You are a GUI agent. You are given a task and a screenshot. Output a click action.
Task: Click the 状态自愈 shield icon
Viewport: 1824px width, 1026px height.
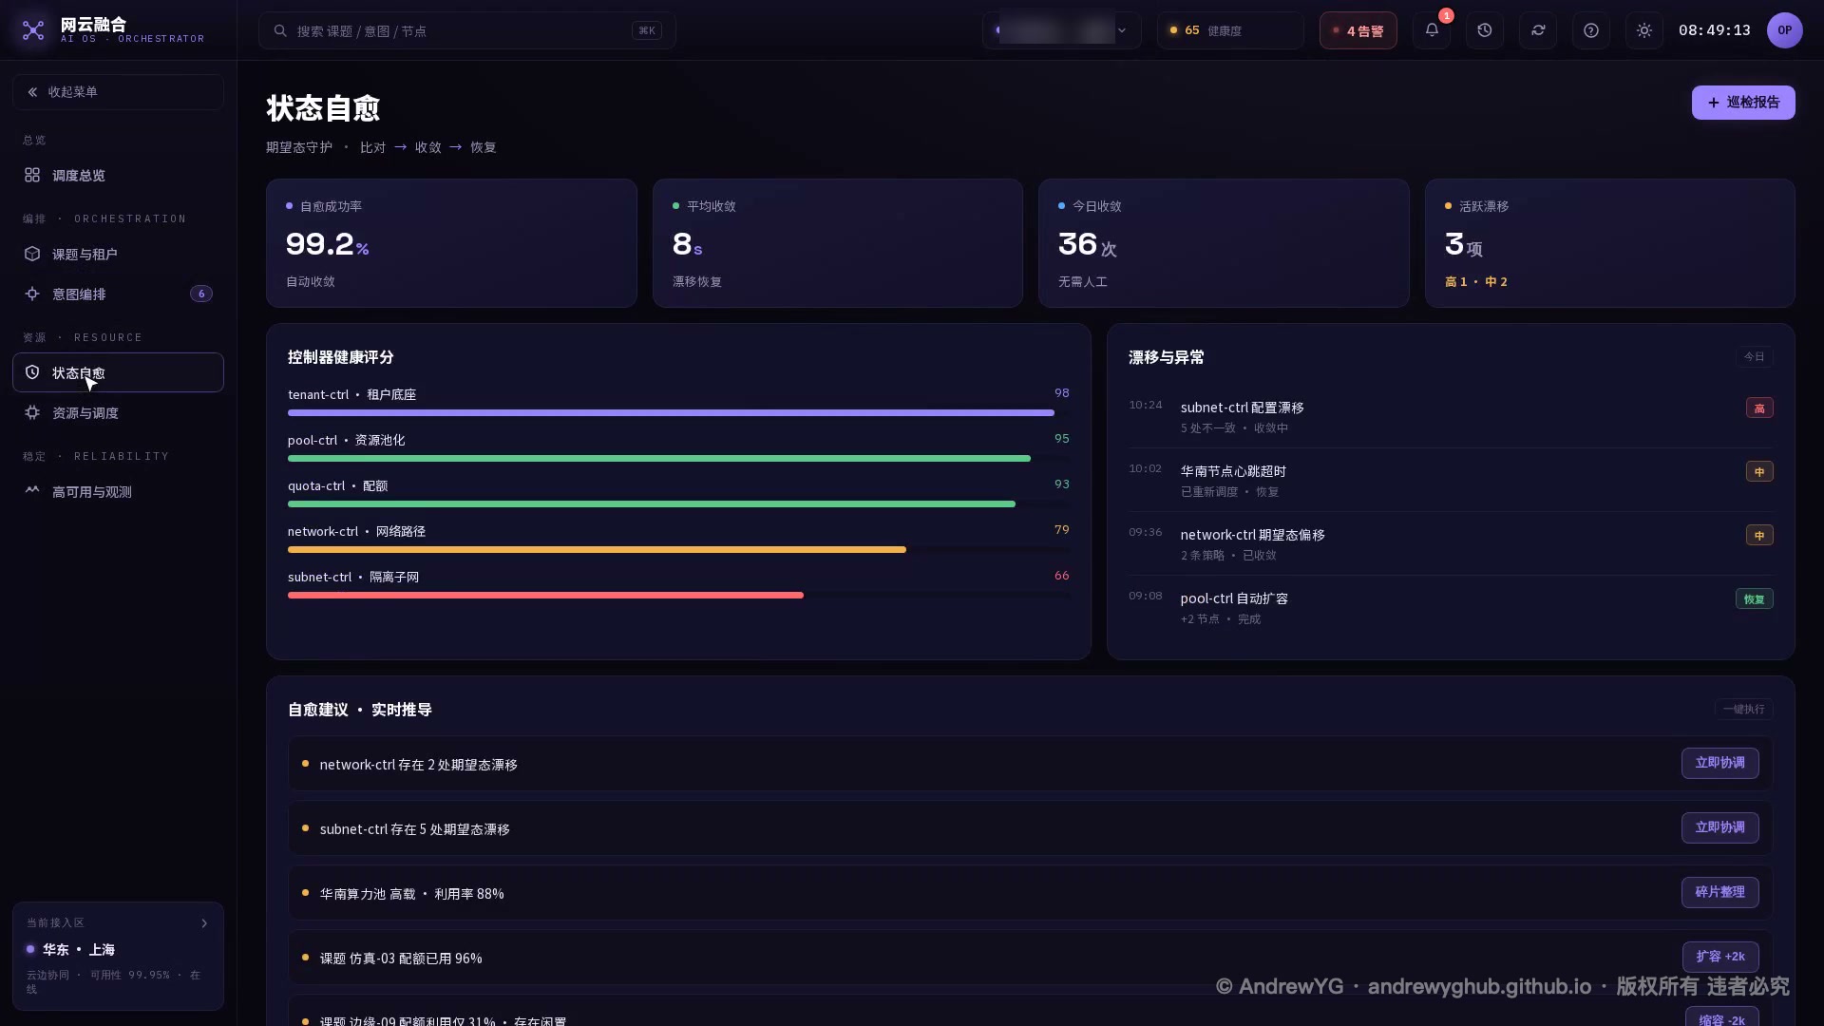click(x=32, y=372)
